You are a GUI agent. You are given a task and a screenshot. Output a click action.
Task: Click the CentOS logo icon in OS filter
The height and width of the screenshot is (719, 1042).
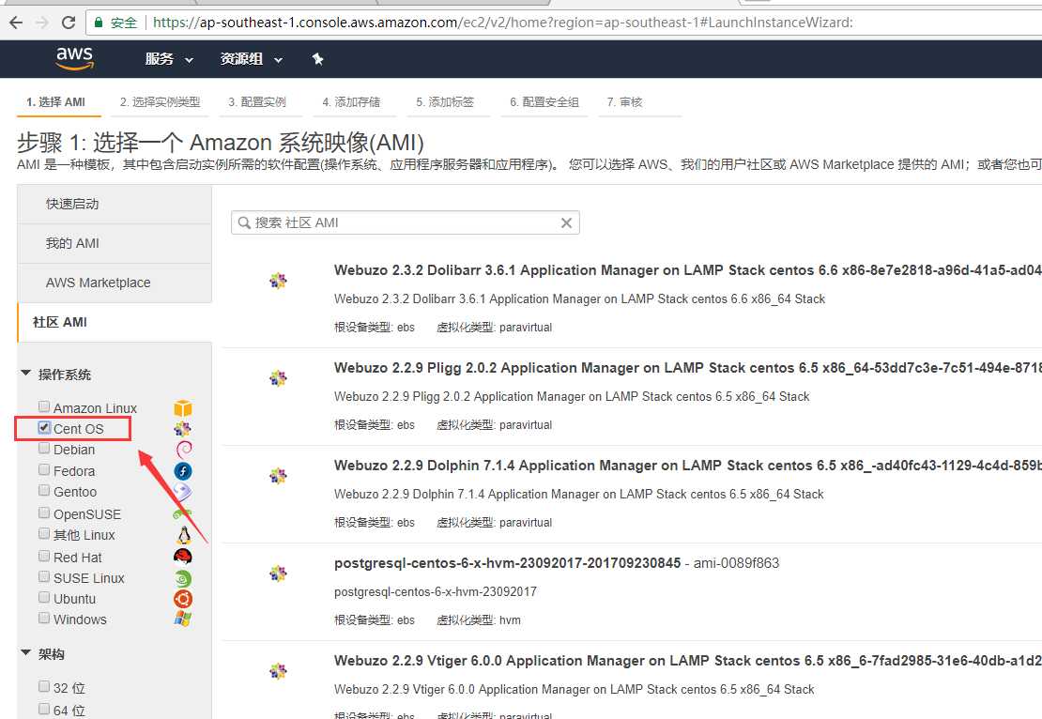pos(183,429)
